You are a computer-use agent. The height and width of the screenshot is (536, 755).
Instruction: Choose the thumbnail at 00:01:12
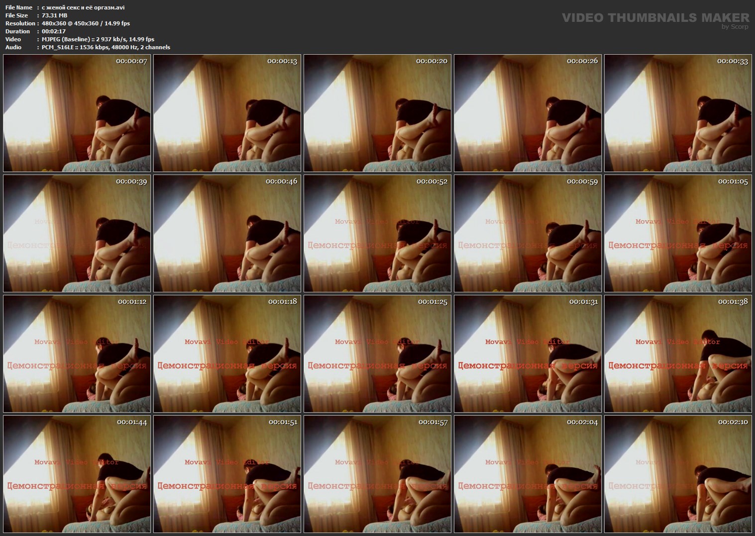click(77, 354)
